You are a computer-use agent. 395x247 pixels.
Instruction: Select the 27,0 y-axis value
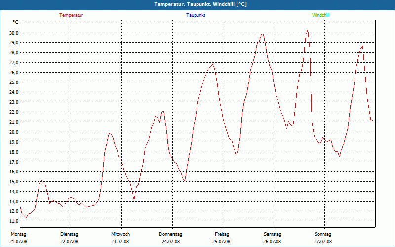point(14,63)
